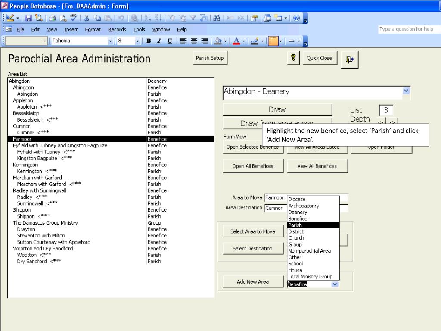
Task: Click the View All Benefices button
Action: coord(317,166)
